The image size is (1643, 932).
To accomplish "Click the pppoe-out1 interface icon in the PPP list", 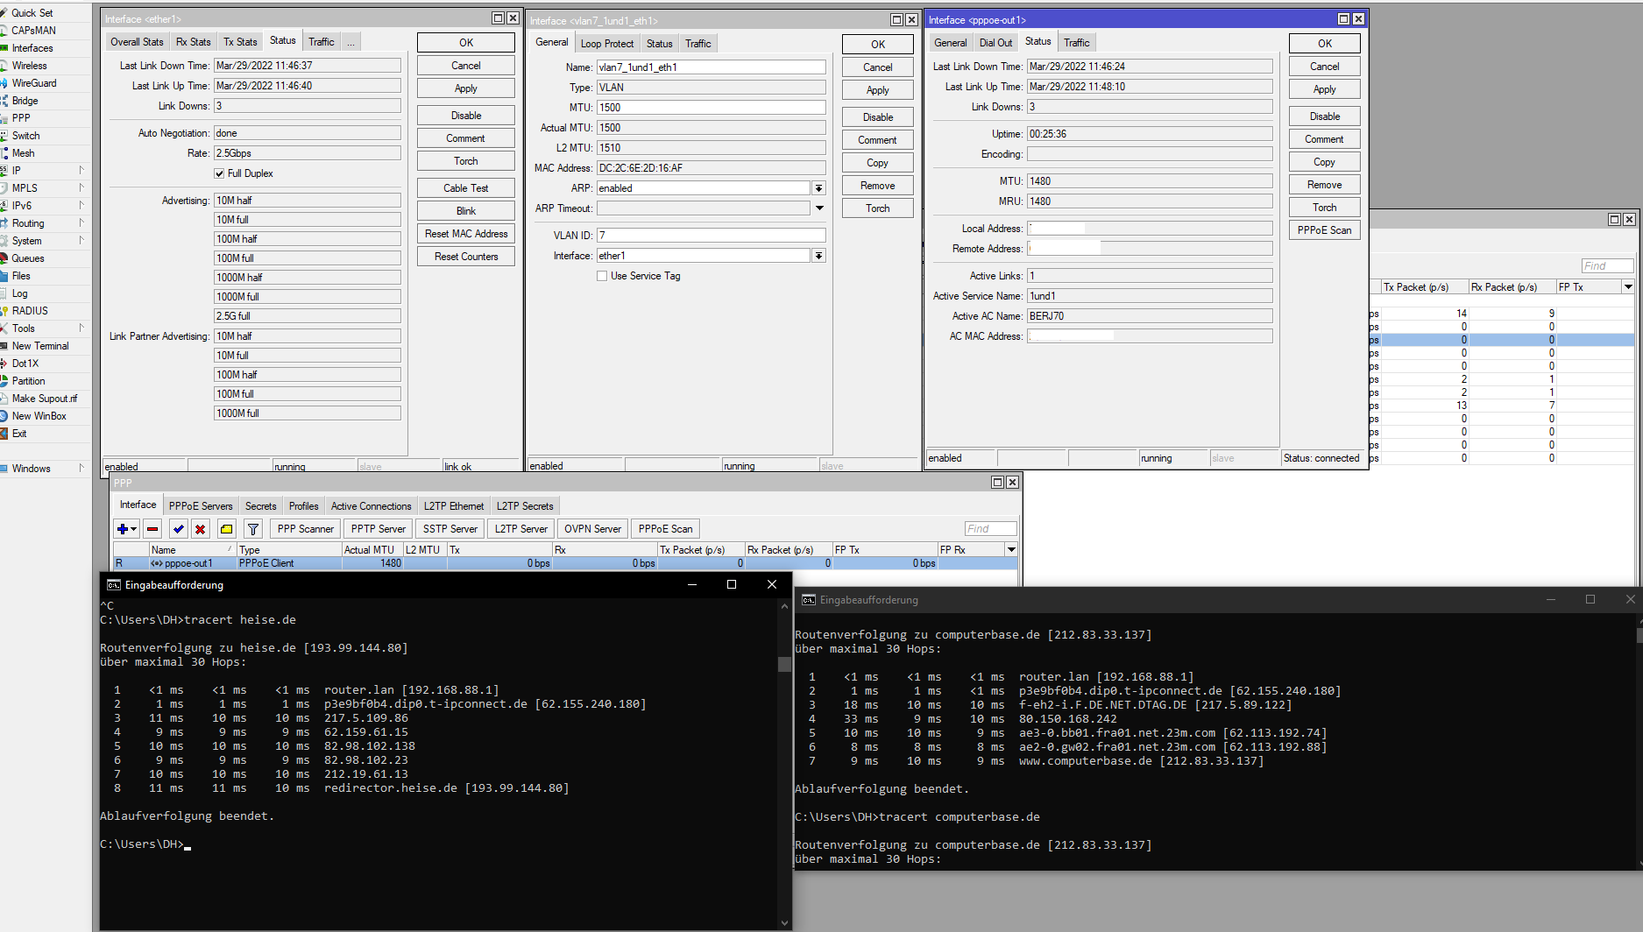I will pyautogui.click(x=157, y=563).
